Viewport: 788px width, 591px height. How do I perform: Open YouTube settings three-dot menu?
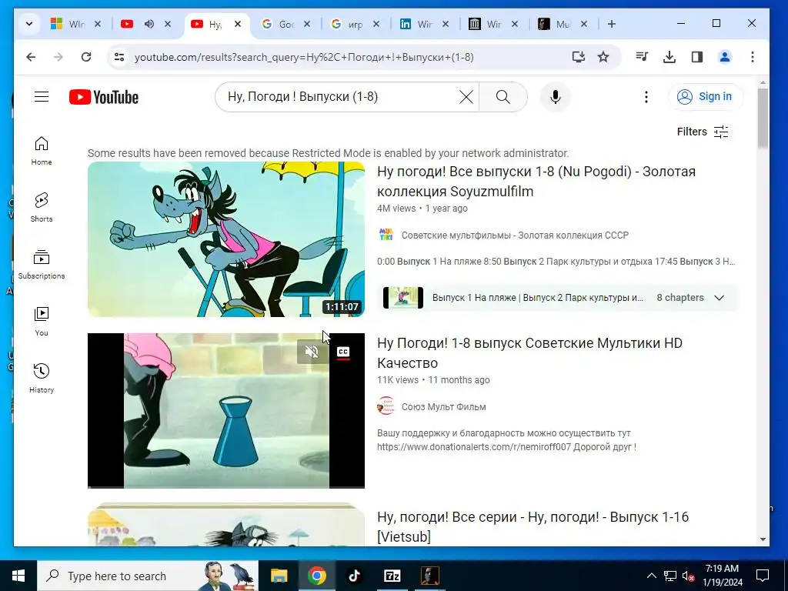point(646,97)
